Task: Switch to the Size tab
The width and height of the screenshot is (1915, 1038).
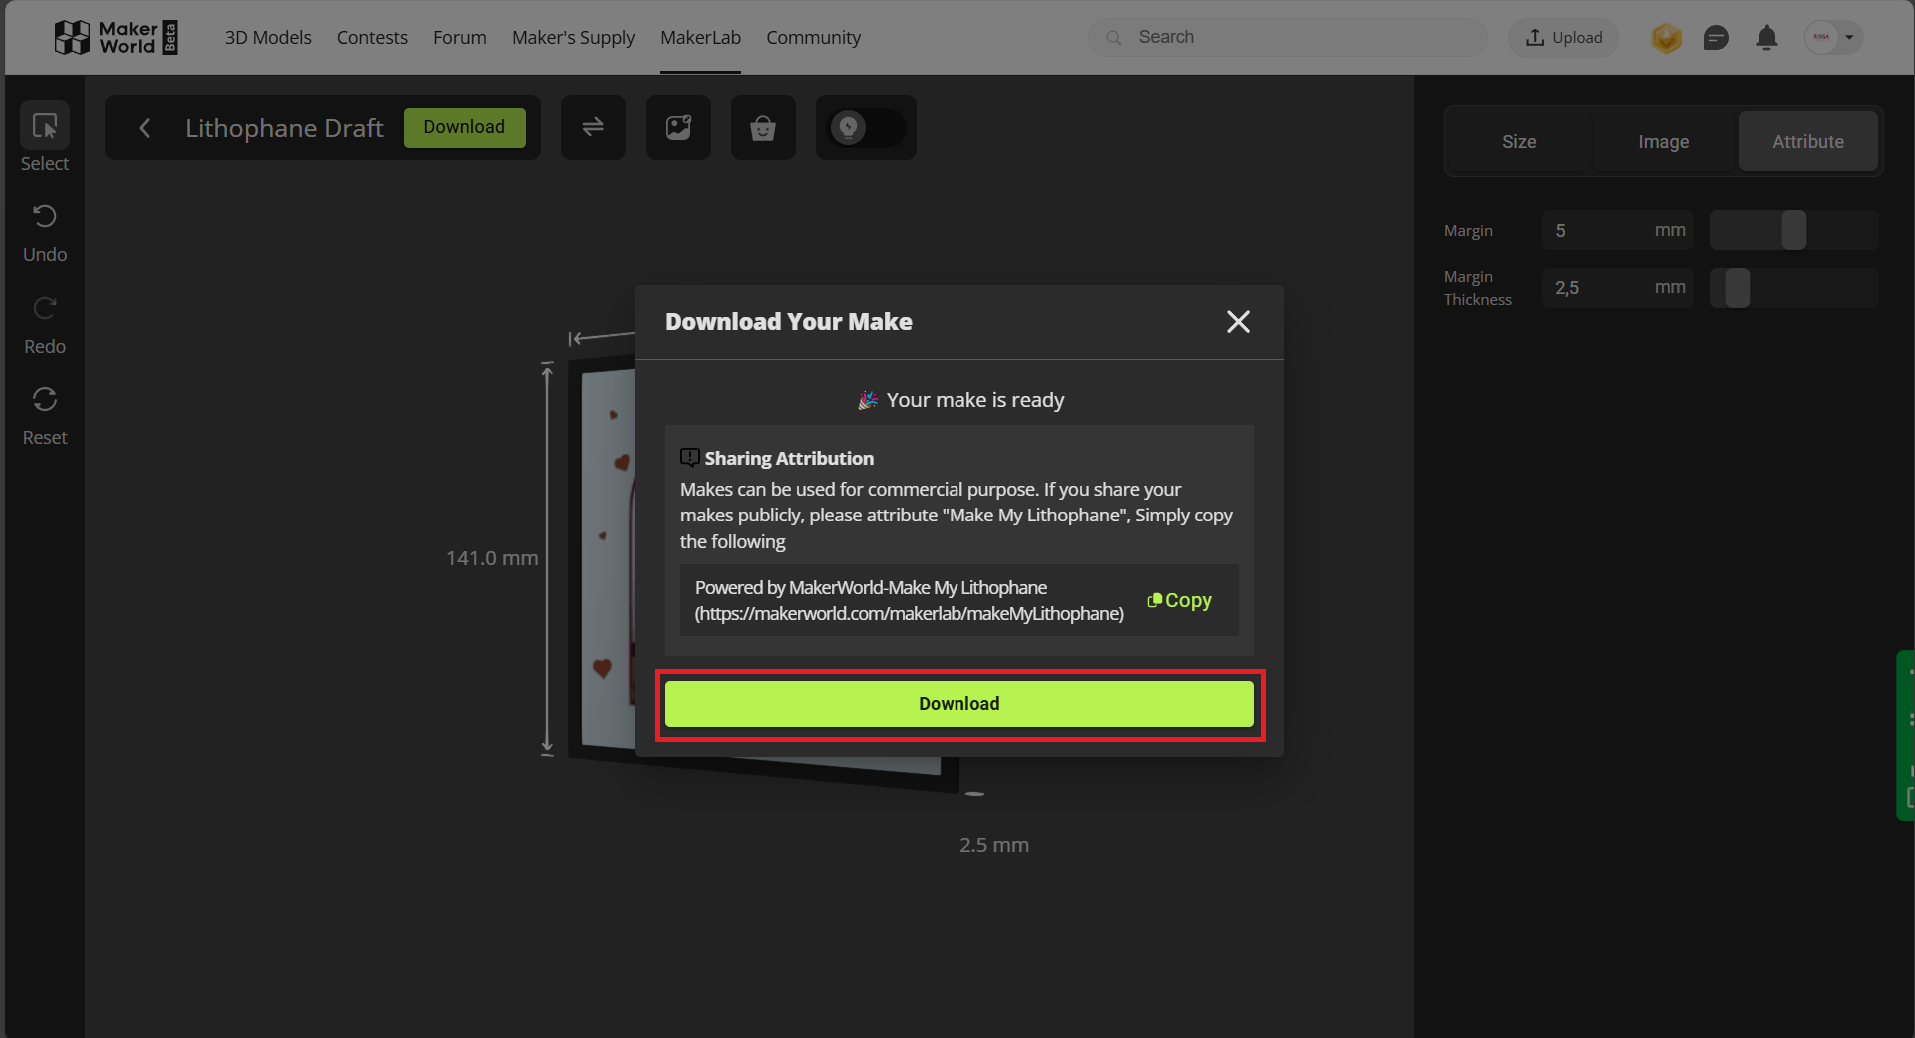Action: [x=1518, y=142]
